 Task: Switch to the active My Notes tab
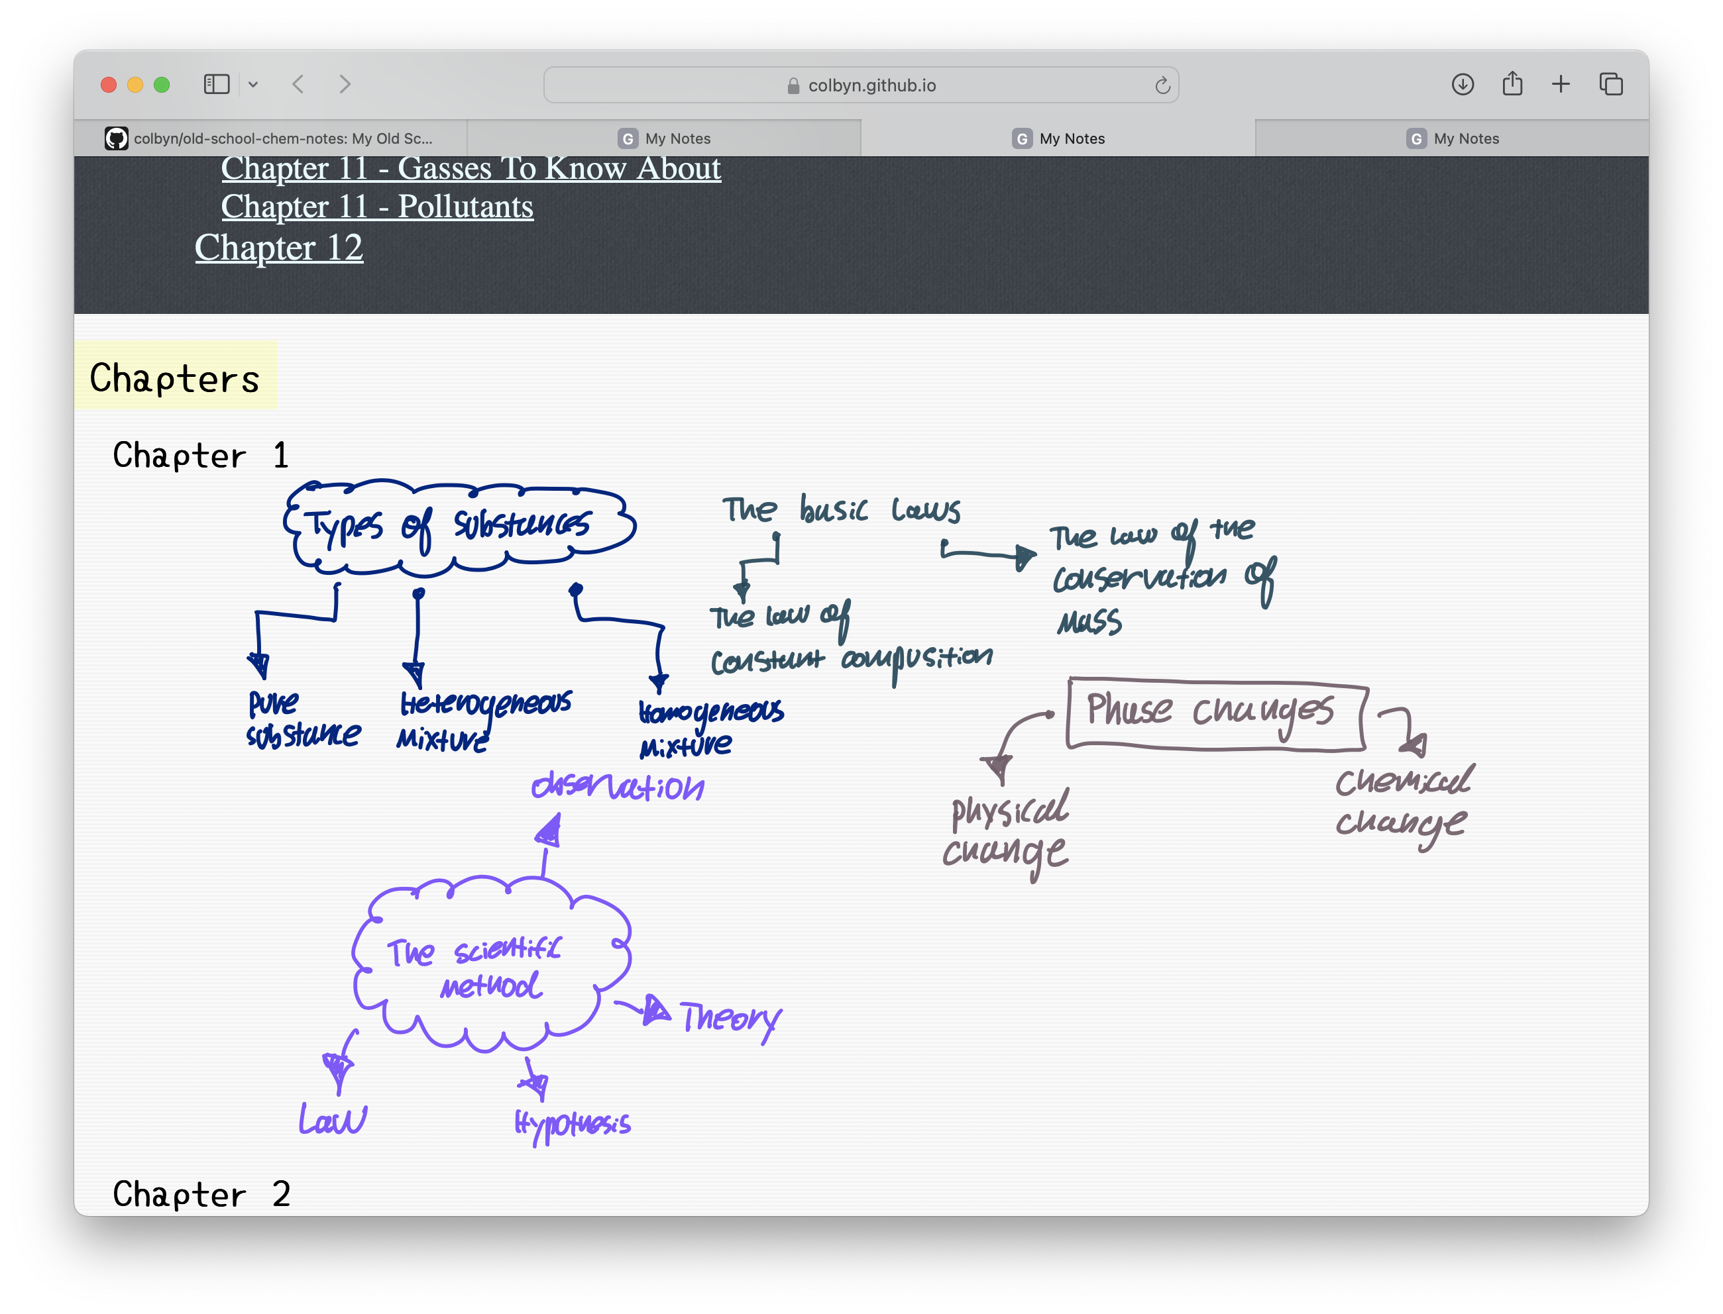1060,138
